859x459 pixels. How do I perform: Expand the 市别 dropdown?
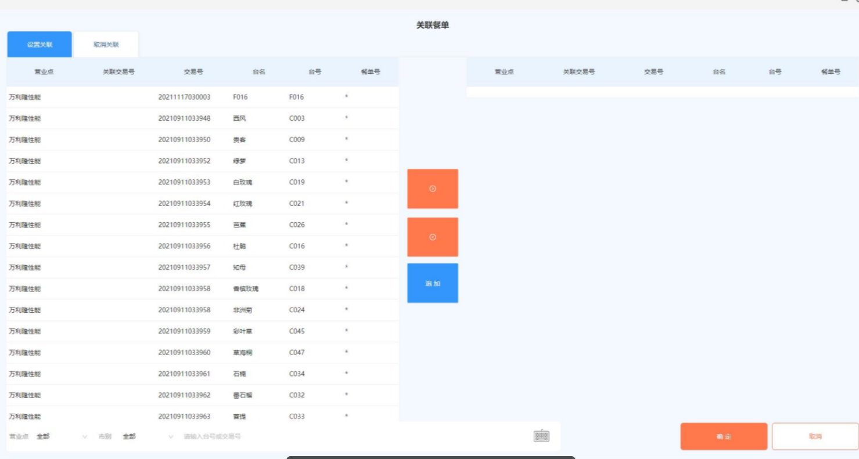click(x=147, y=436)
